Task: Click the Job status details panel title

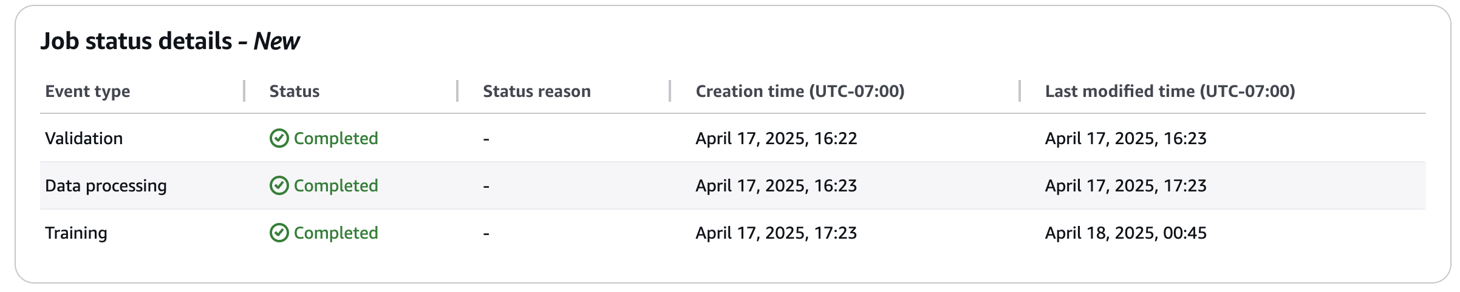Action: pyautogui.click(x=170, y=41)
